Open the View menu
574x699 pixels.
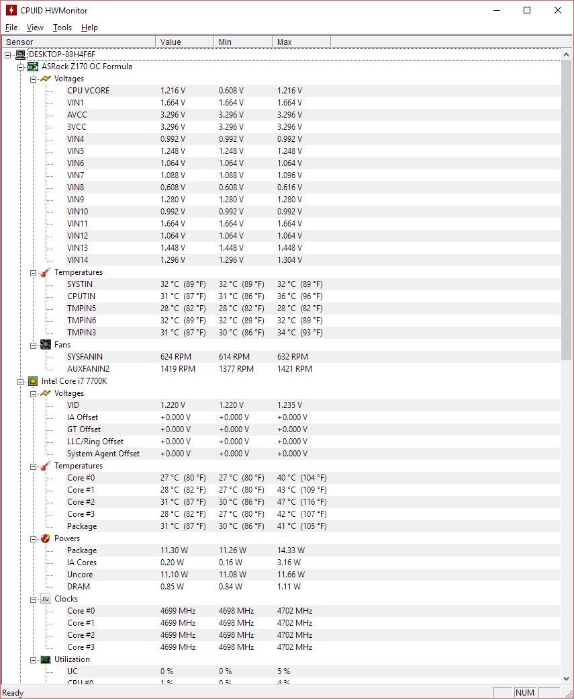click(35, 28)
